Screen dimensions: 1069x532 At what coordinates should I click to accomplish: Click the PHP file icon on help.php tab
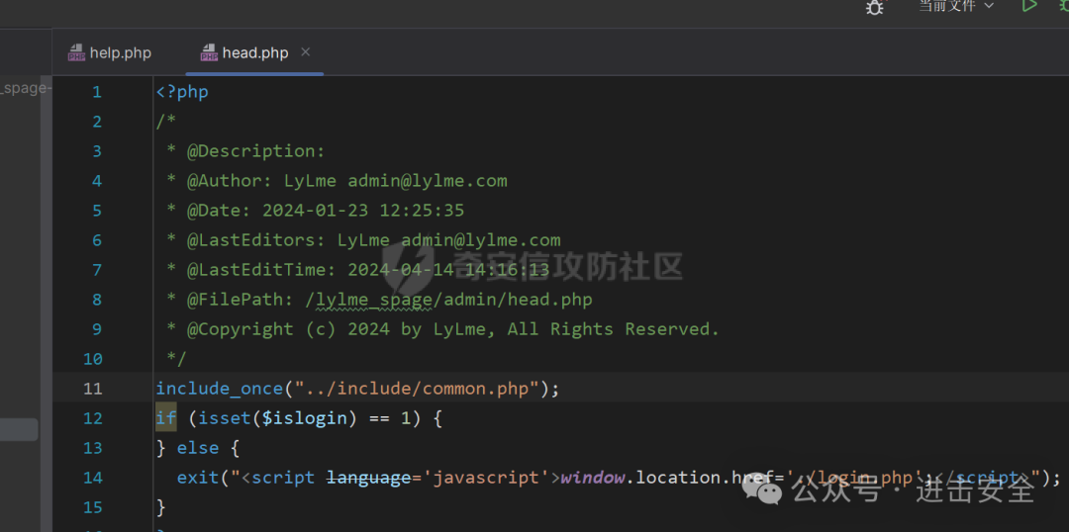(76, 53)
